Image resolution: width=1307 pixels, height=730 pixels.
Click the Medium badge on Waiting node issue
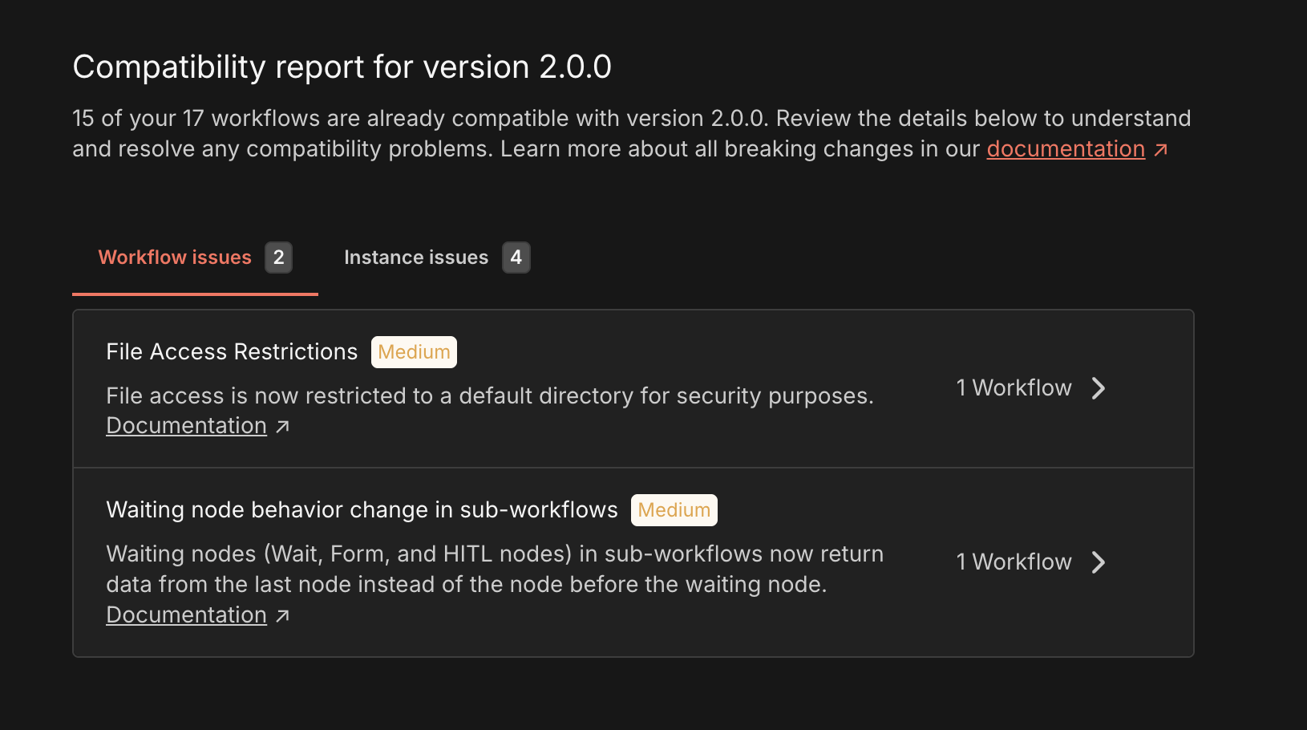tap(674, 510)
